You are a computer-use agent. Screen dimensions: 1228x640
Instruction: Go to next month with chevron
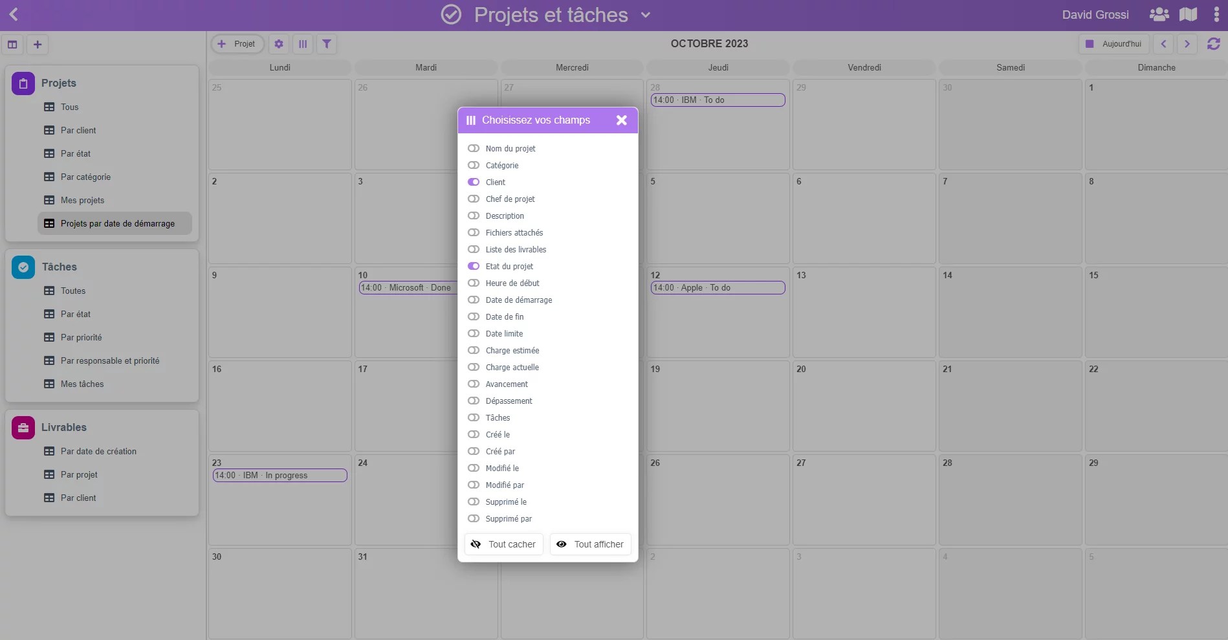point(1187,44)
